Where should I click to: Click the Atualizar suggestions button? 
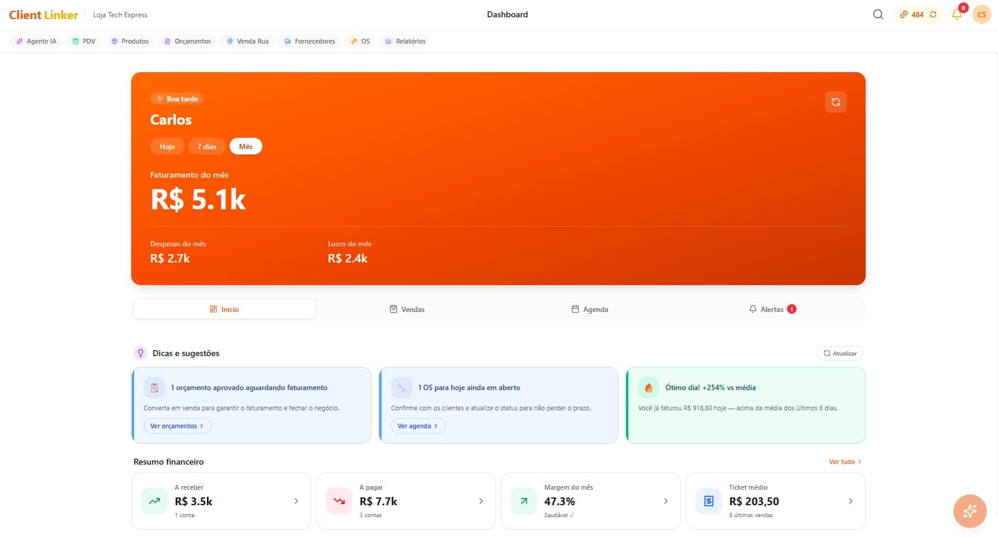pyautogui.click(x=839, y=353)
